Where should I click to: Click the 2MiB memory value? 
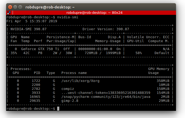pos(165,97)
